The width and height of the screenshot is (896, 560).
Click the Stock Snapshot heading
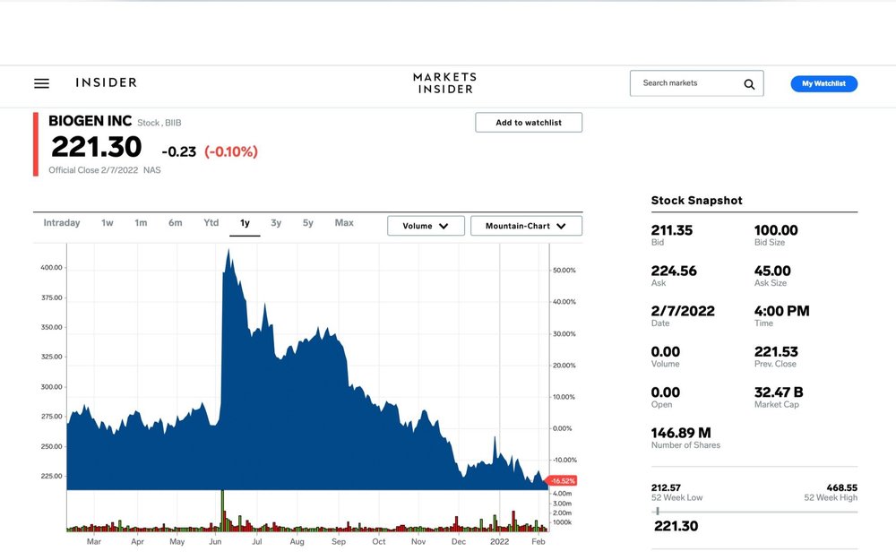[x=696, y=201]
